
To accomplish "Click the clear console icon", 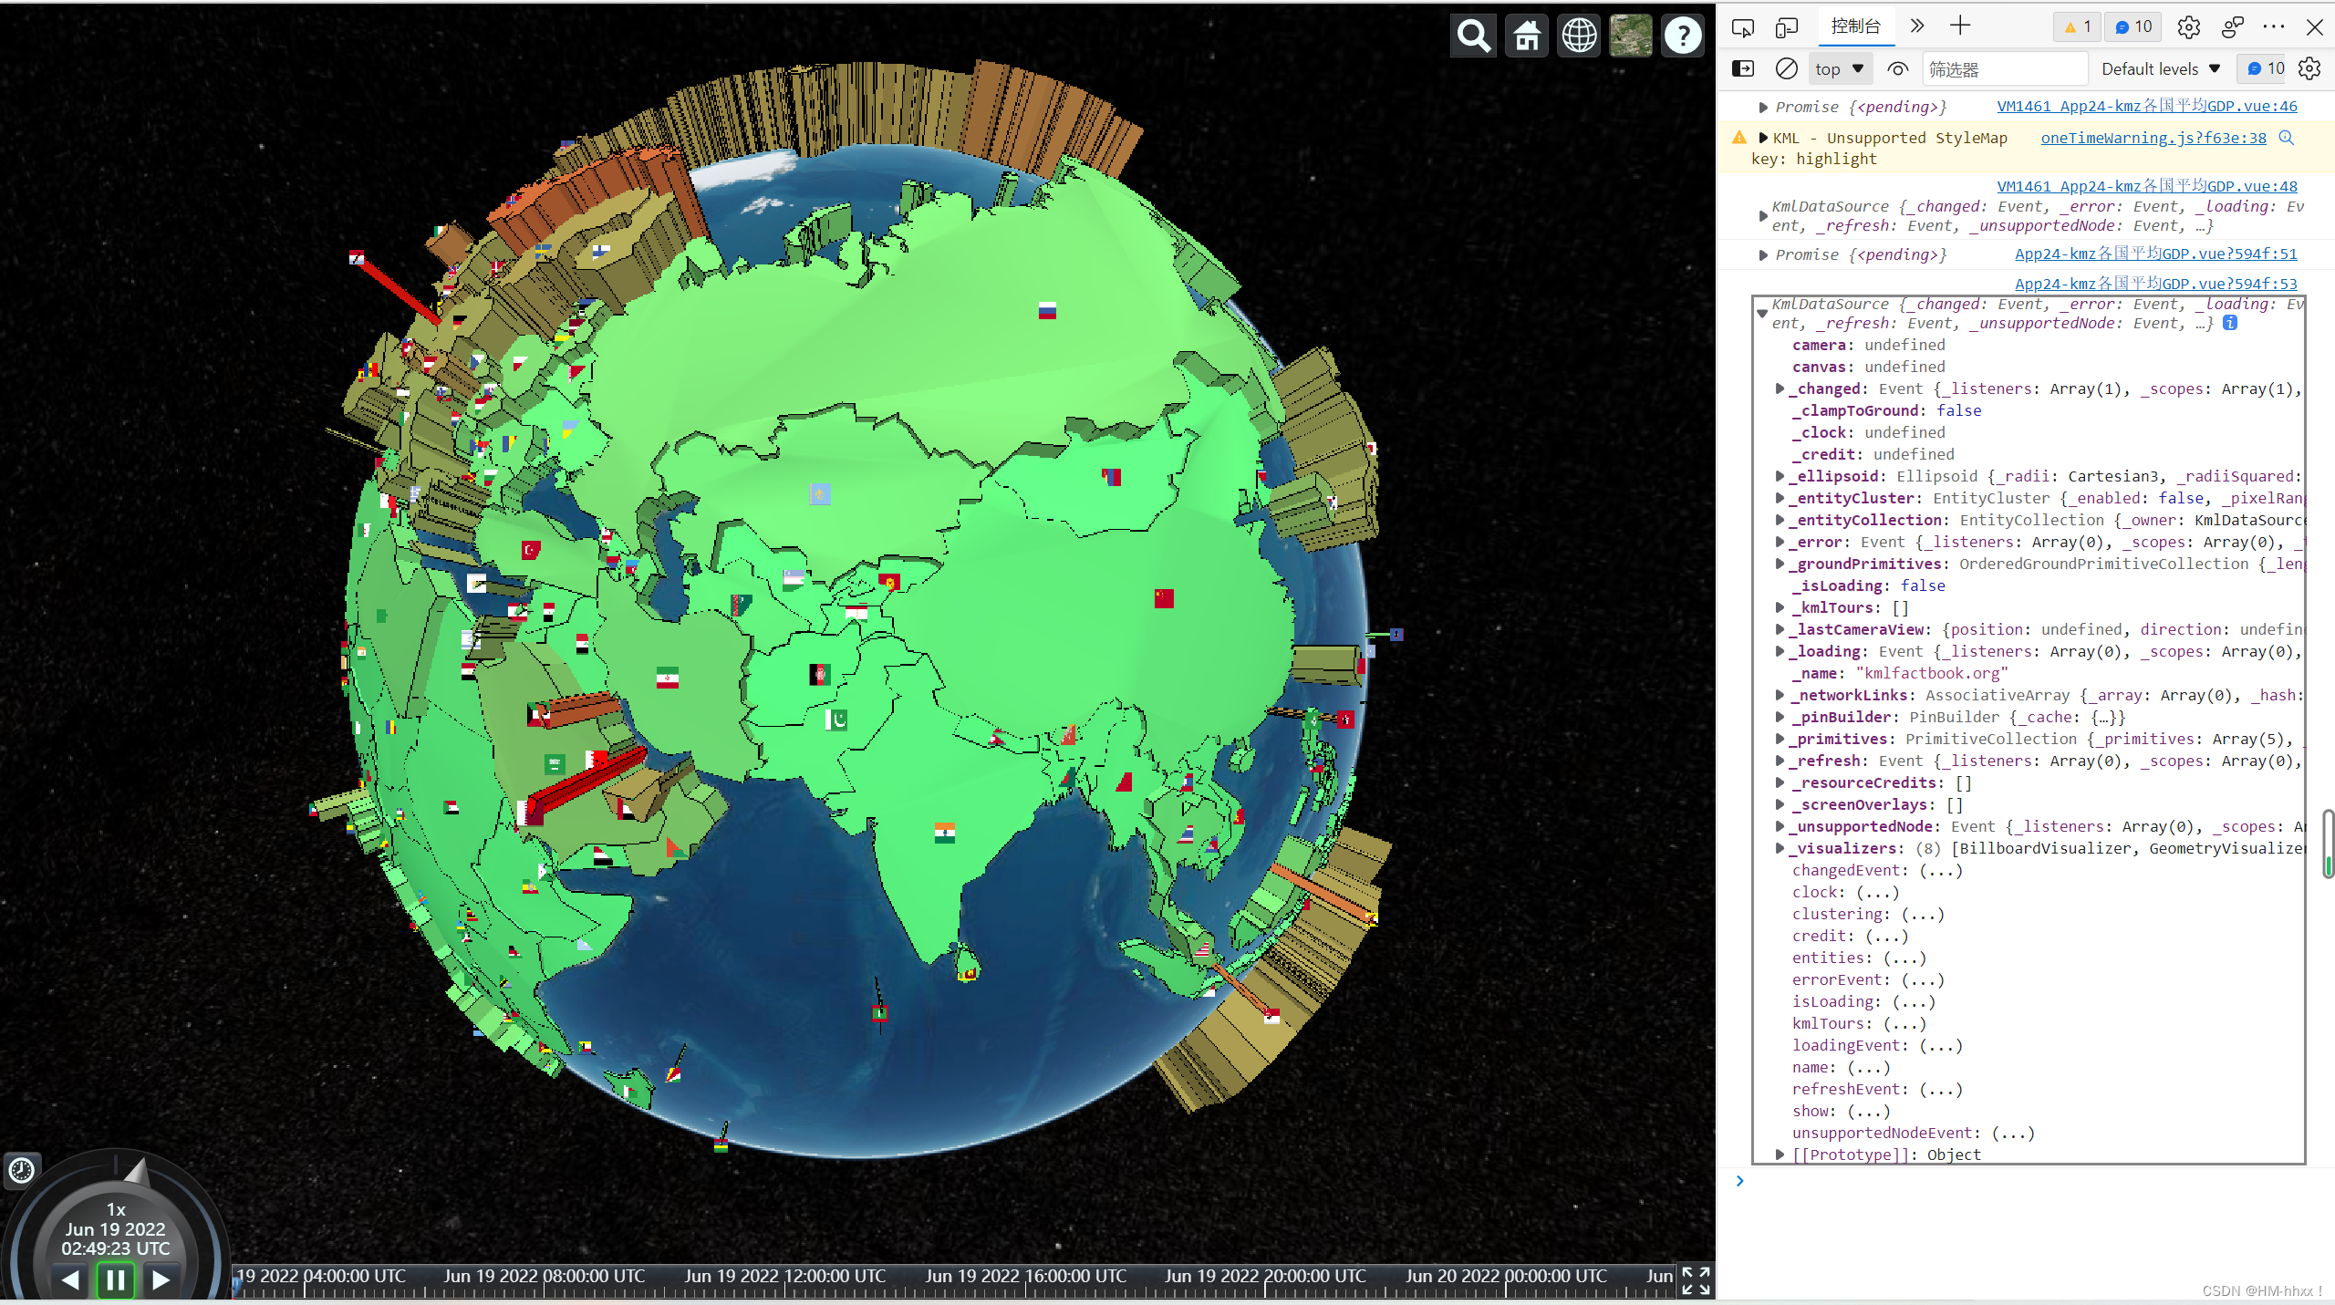I will tap(1787, 68).
